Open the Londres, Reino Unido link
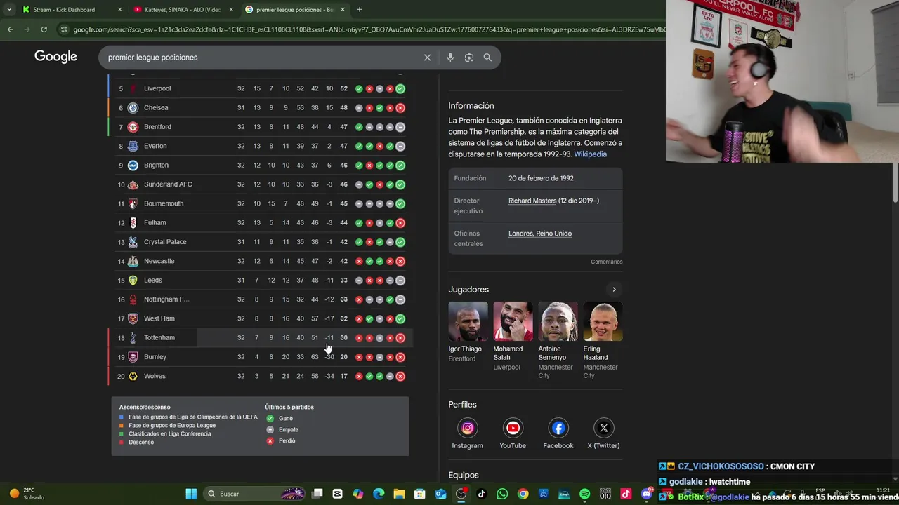The width and height of the screenshot is (899, 505). (540, 234)
